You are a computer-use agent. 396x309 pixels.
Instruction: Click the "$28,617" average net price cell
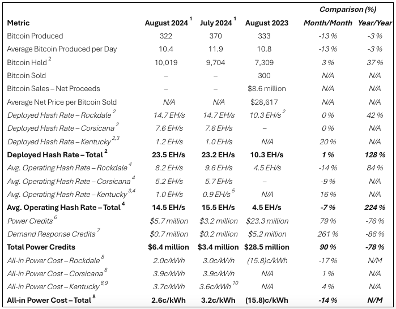266,102
